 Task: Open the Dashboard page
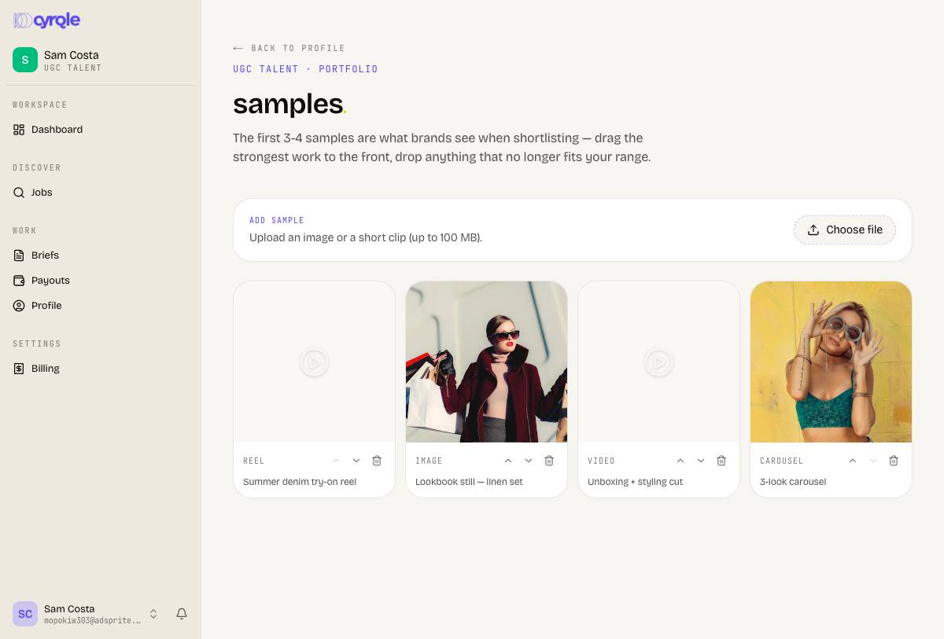[100, 130]
